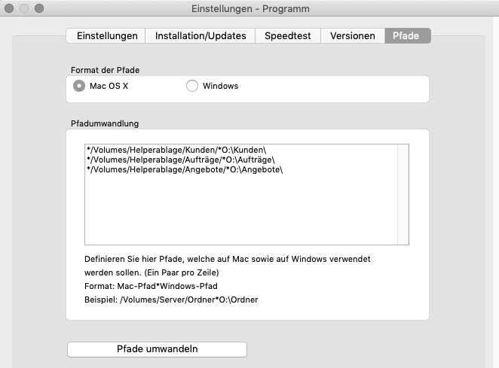Close the Einstellungen window

coord(10,8)
